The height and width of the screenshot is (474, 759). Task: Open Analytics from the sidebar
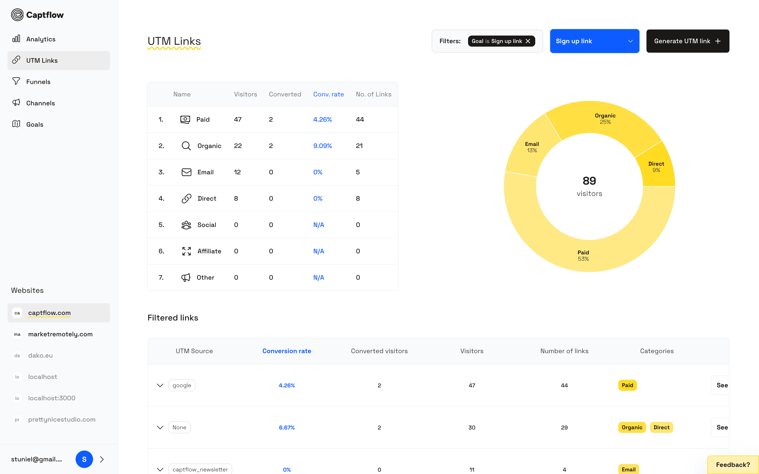coord(59,39)
